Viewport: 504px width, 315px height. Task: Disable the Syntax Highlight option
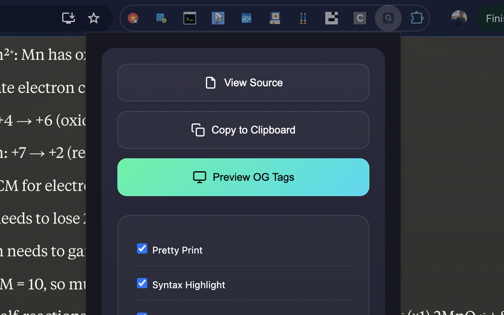(142, 283)
